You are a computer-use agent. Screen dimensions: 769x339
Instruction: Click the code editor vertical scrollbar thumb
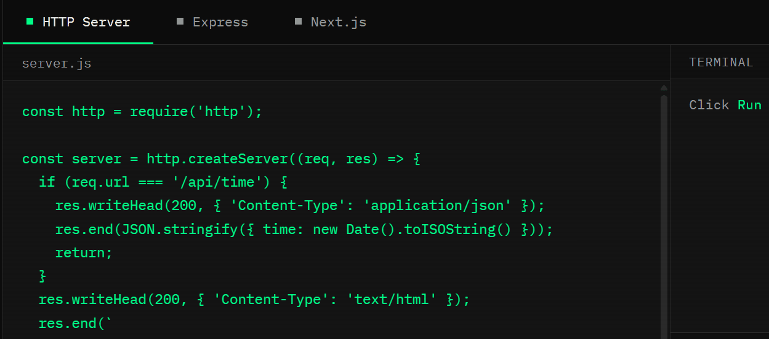[664, 215]
